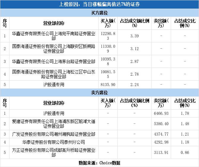This screenshot has height=167, width=199.
Task: Click the ratio value 3.39
Action: click(135, 36)
